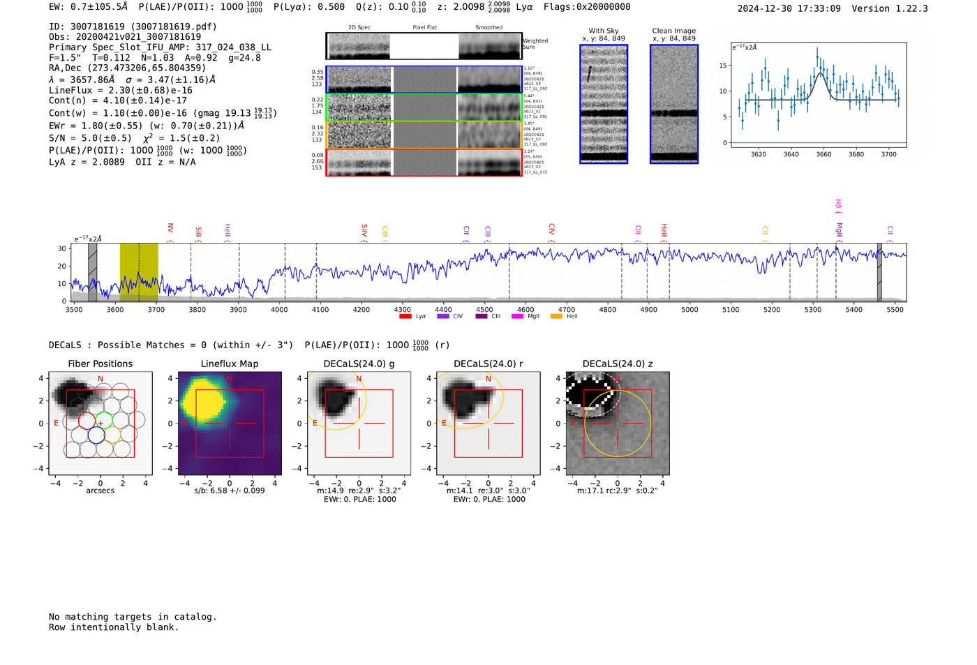Click the blue fiber circle in Fiber Positions

coord(96,435)
